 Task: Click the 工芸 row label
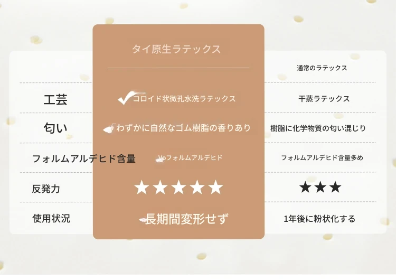coord(55,99)
